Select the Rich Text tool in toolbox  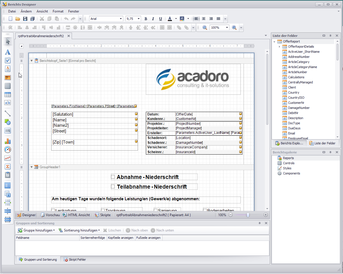click(x=8, y=69)
